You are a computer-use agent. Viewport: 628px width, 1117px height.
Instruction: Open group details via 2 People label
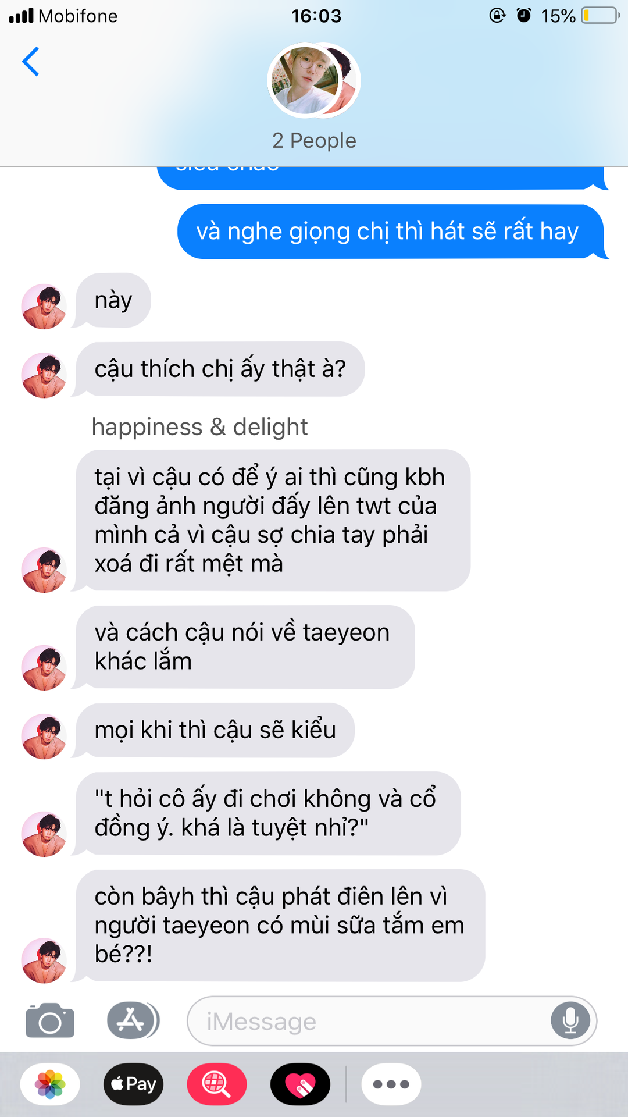(314, 141)
